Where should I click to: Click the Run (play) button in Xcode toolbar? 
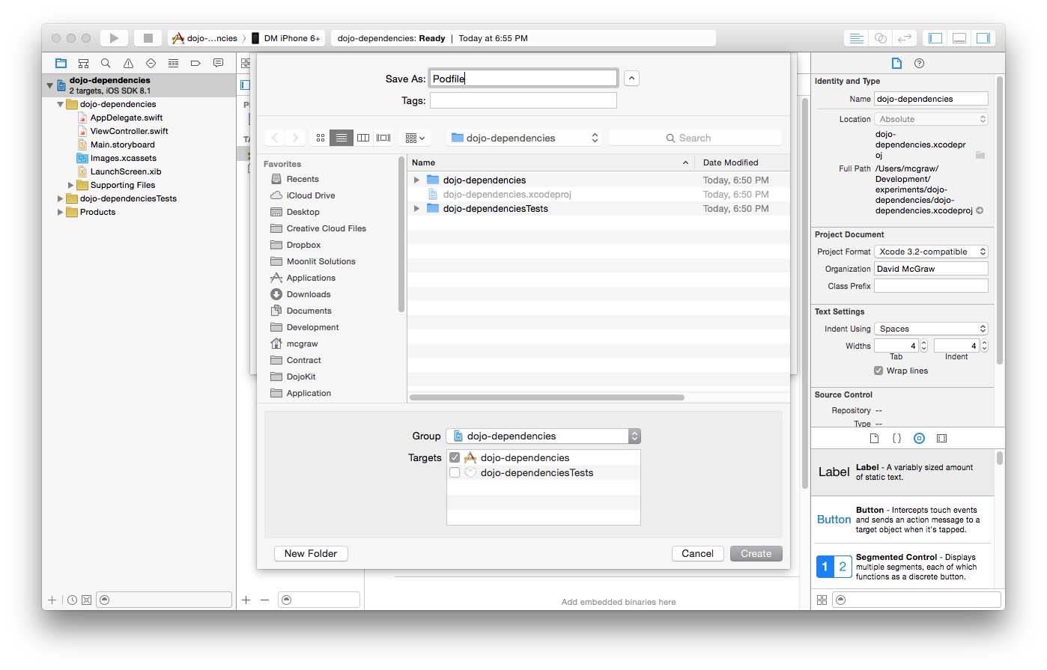(x=114, y=38)
